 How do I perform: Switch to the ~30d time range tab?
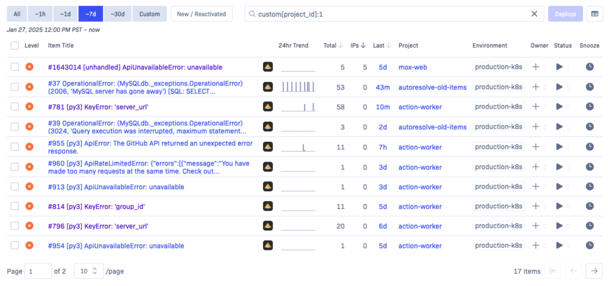coord(118,14)
